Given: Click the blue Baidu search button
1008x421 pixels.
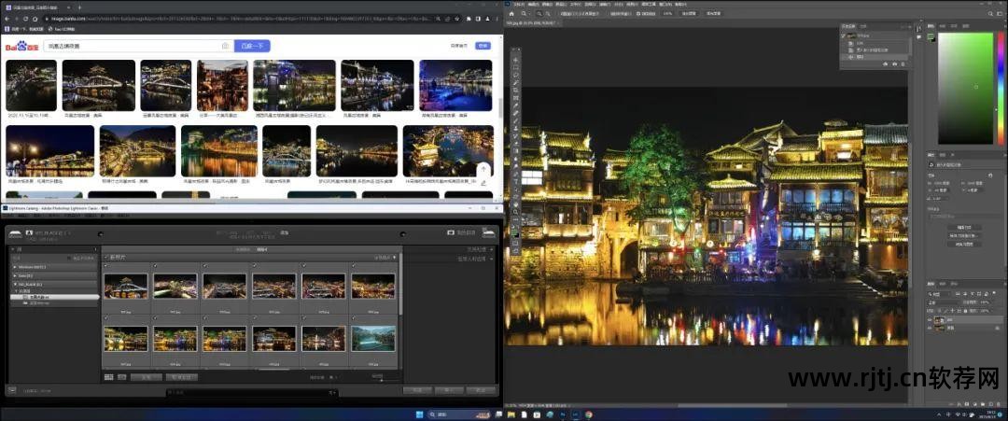Looking at the screenshot, I should (252, 46).
